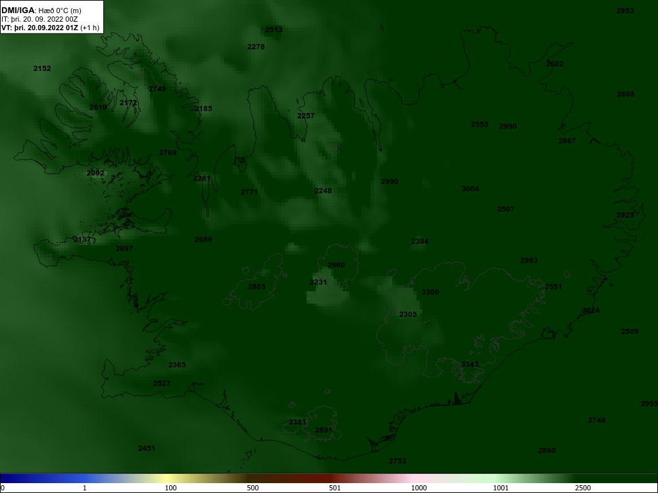The width and height of the screenshot is (658, 493).
Task: Click the 2960 height value
Action: coord(336,265)
